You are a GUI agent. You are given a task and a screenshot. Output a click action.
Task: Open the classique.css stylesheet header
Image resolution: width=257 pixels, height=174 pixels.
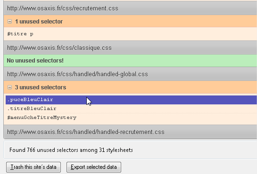[130, 47]
